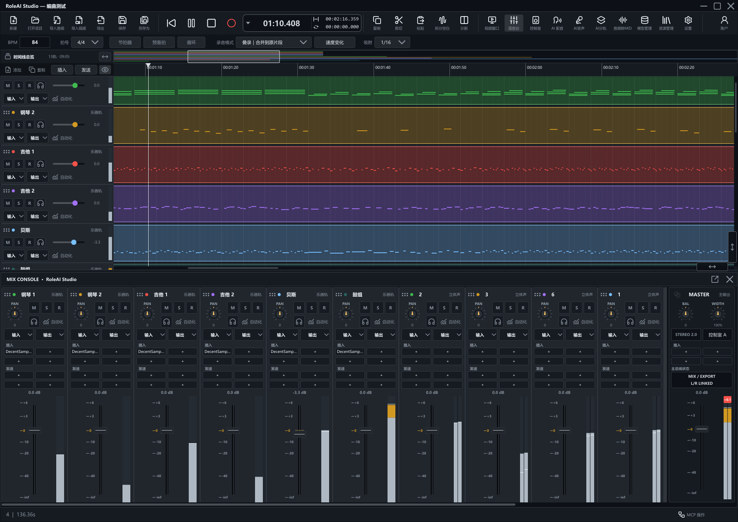Open the 录音模式 recording mode dropdown
This screenshot has height=522, width=738.
click(274, 42)
